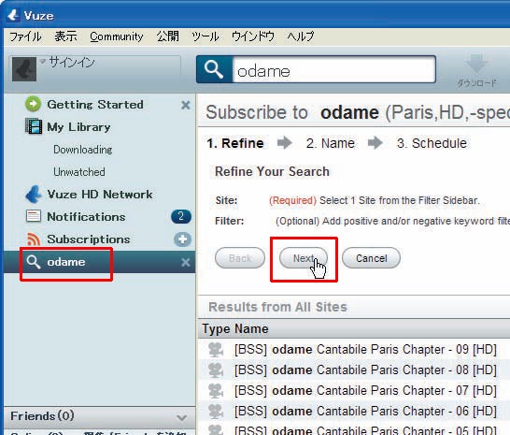510x435 pixels.
Task: Click the camera icon for Chapter - 09
Action: point(216,350)
